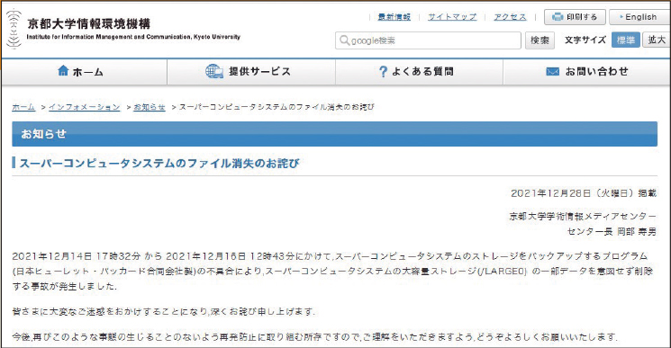Click breadcrumb text スーパーコンピュータシステムのファイル消失のお詫び
This screenshot has height=348, width=671.
(x=277, y=107)
